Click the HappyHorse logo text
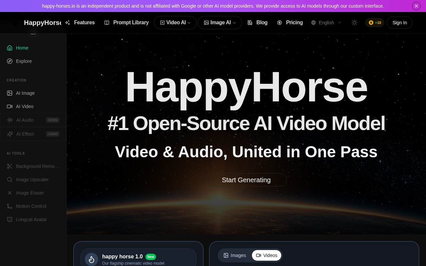 coord(42,23)
